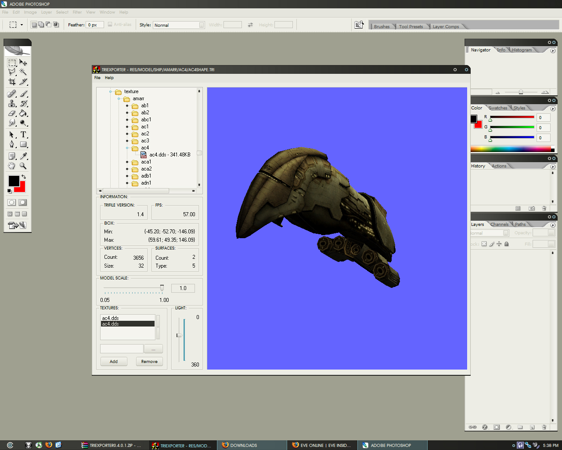Click the Eyedropper tool

point(23,156)
